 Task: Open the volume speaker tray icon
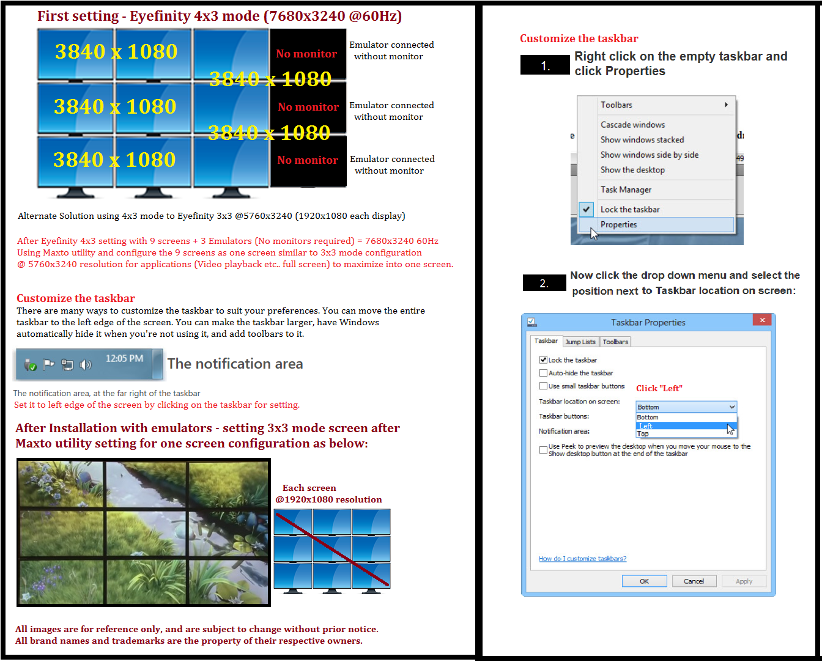(86, 365)
